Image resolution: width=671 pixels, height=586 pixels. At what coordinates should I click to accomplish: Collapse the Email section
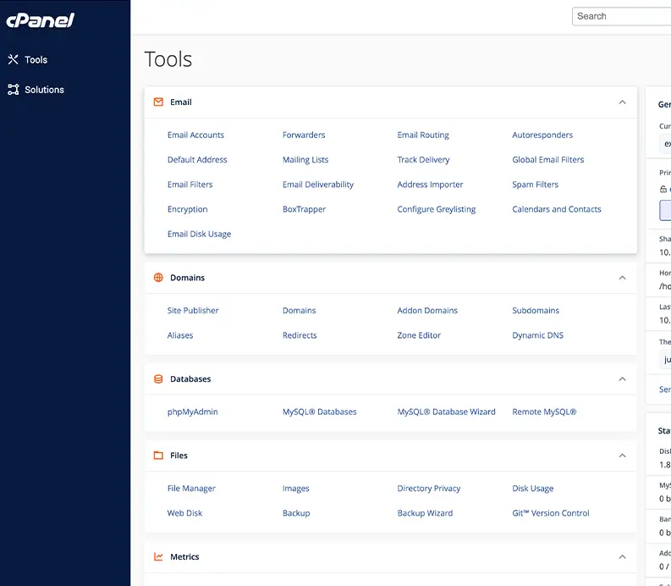coord(622,102)
